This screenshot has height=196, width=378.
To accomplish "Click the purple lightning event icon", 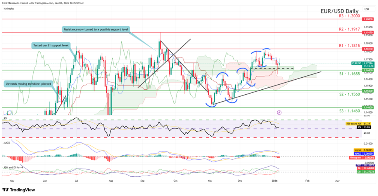I will (x=280, y=112).
